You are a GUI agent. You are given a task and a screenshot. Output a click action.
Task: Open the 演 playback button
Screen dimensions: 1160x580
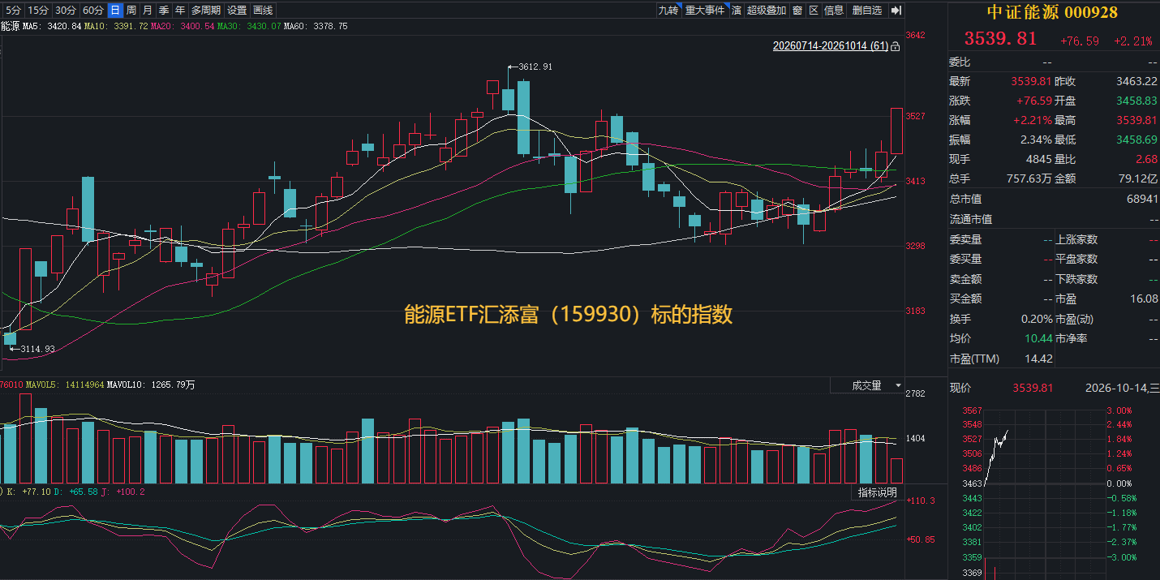click(x=736, y=11)
